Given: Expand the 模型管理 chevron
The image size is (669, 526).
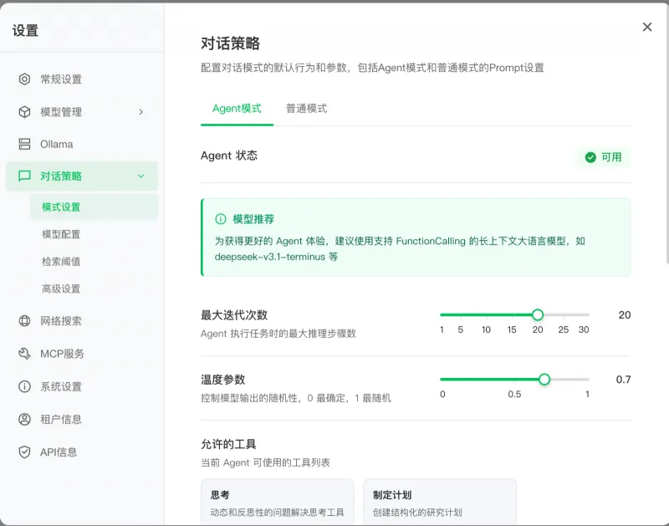Looking at the screenshot, I should pos(141,111).
